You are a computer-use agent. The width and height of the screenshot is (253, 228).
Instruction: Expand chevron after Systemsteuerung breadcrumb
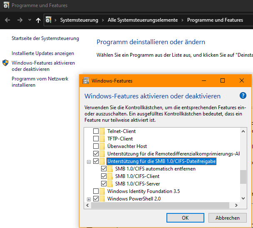tap(103, 20)
